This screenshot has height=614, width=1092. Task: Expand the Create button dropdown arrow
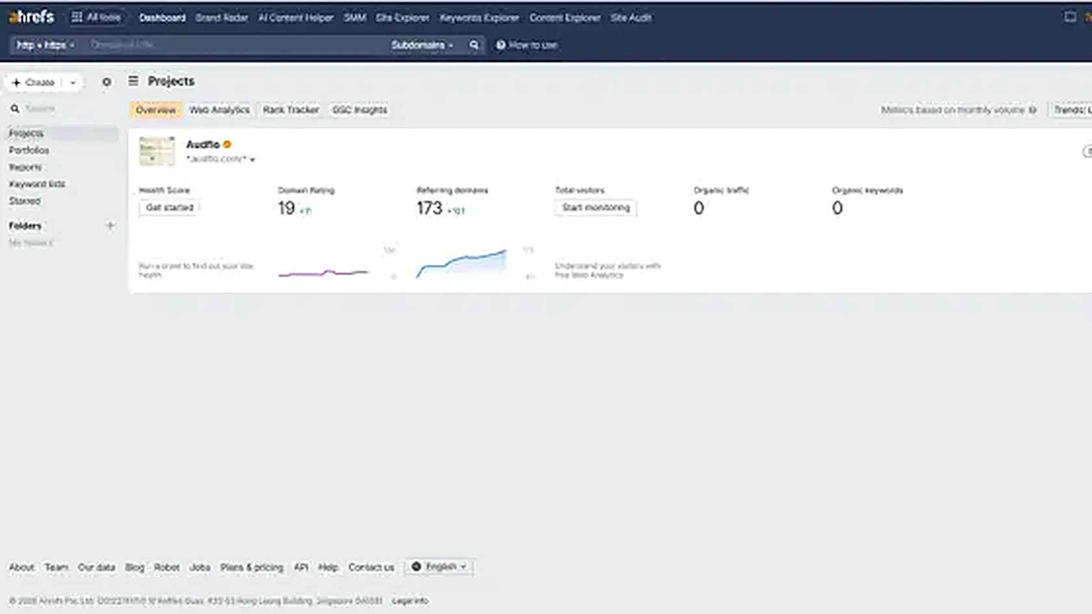73,83
